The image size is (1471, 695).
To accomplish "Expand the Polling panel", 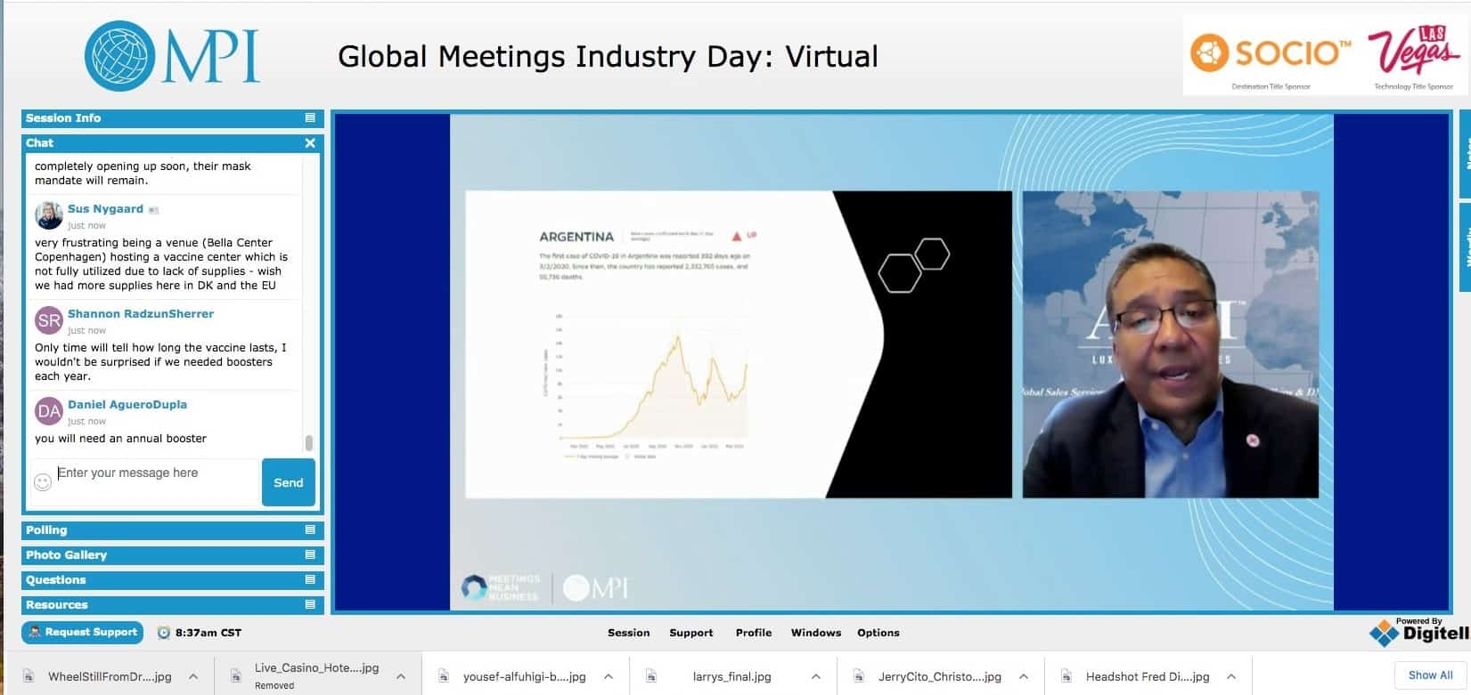I will (x=310, y=530).
